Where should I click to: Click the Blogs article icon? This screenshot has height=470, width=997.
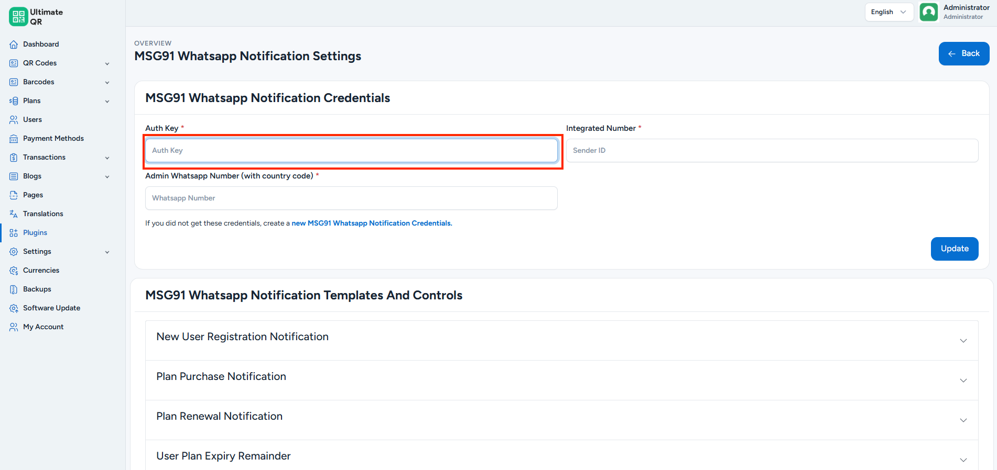tap(14, 176)
